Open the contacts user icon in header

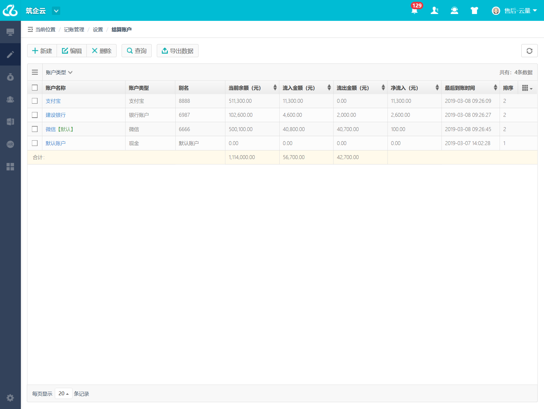[x=435, y=11]
